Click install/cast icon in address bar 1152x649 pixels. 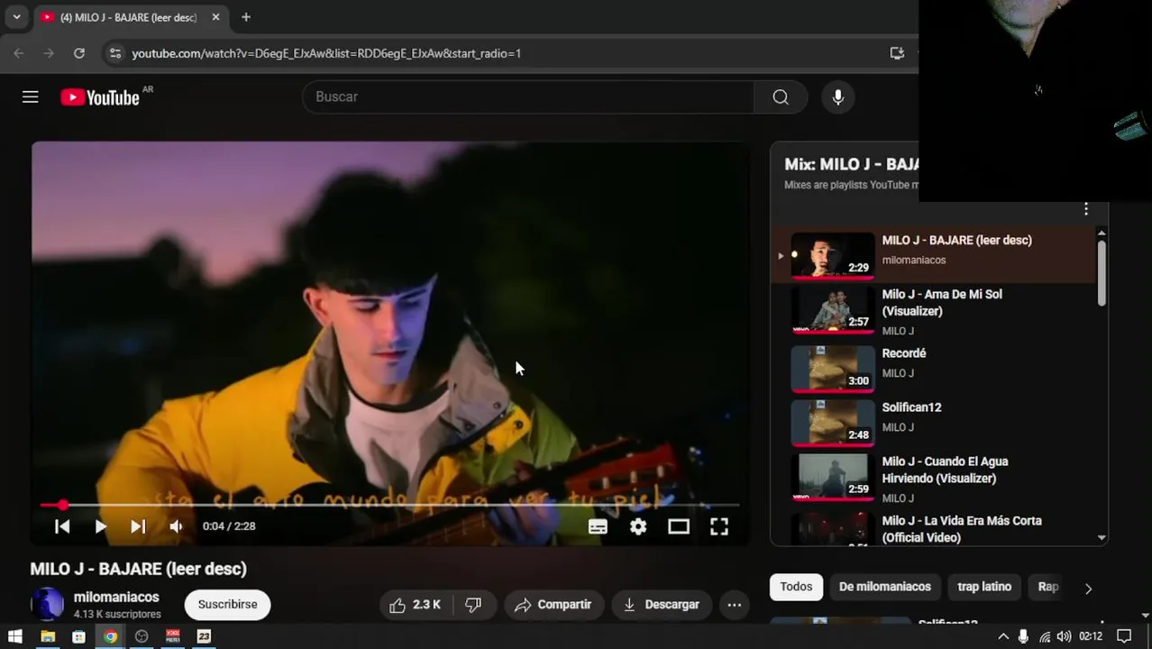point(897,53)
